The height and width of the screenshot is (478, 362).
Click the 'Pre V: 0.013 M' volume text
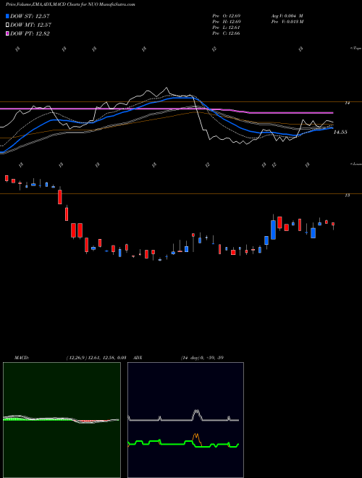(287, 22)
